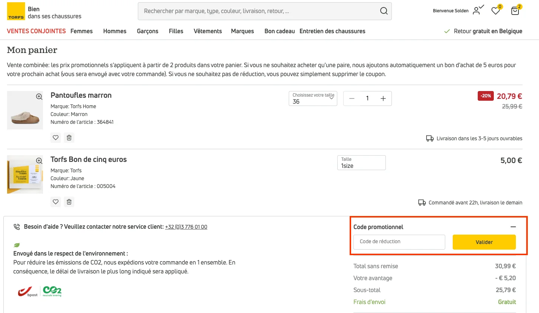Open the Marques menu
This screenshot has width=539, height=313.
tap(242, 31)
